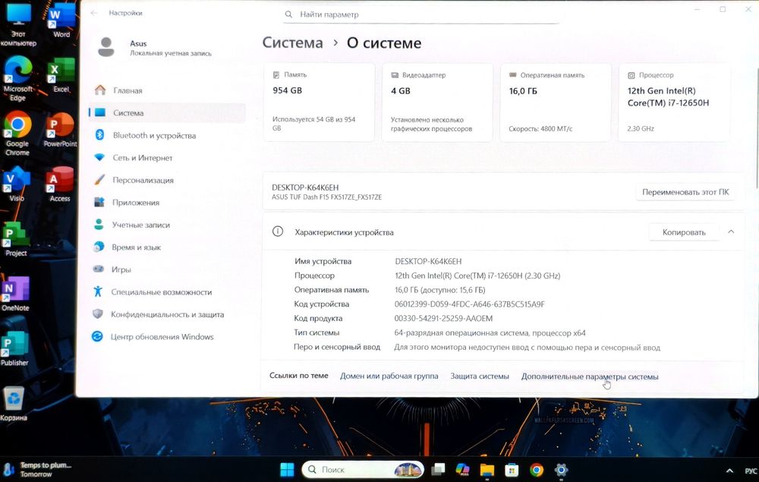Click info icon next to Характеристики устройства

(x=278, y=232)
